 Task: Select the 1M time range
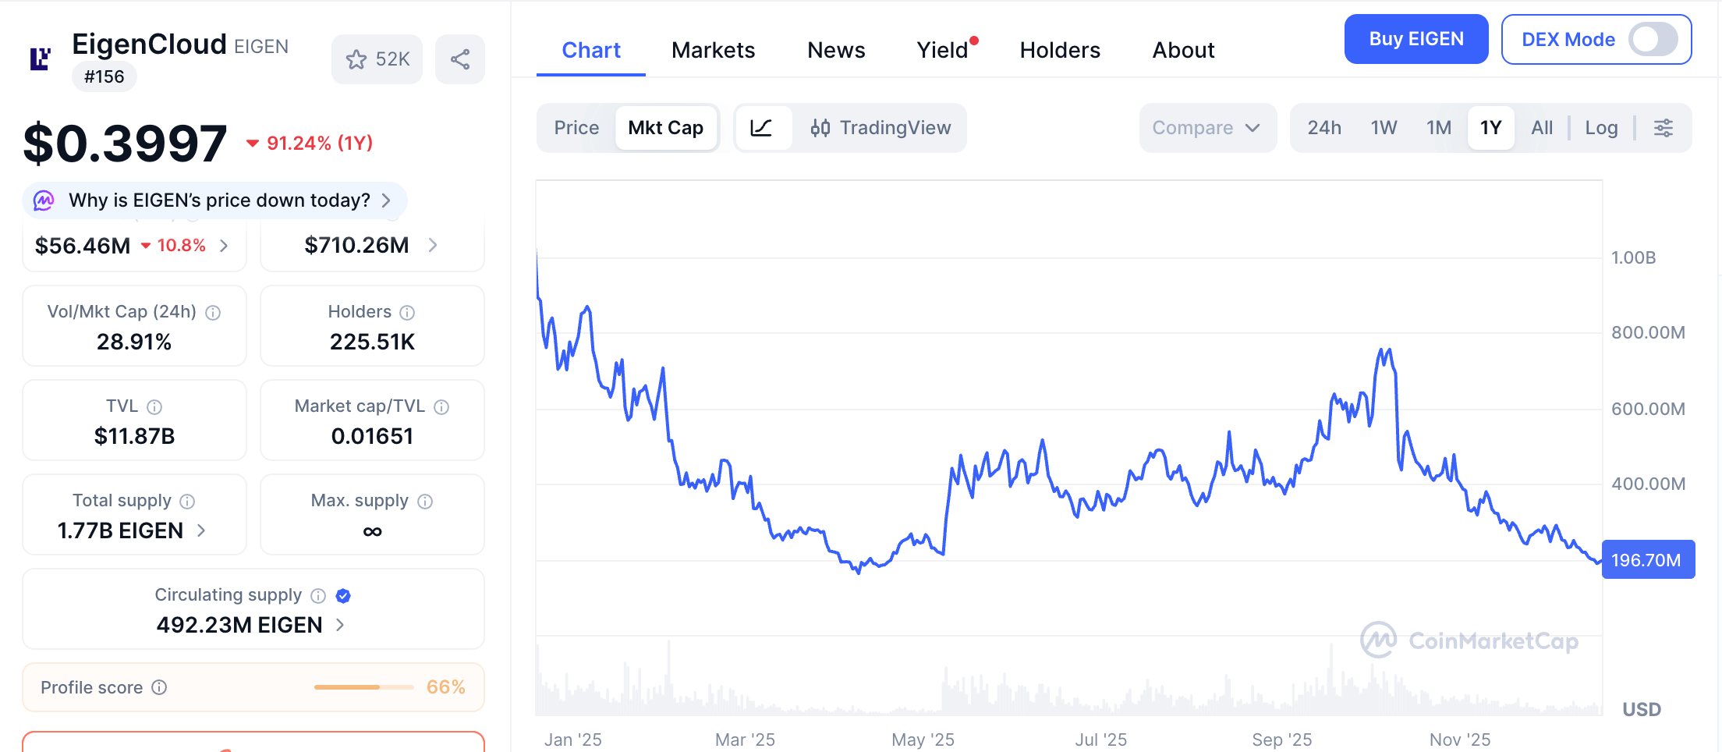(x=1438, y=128)
